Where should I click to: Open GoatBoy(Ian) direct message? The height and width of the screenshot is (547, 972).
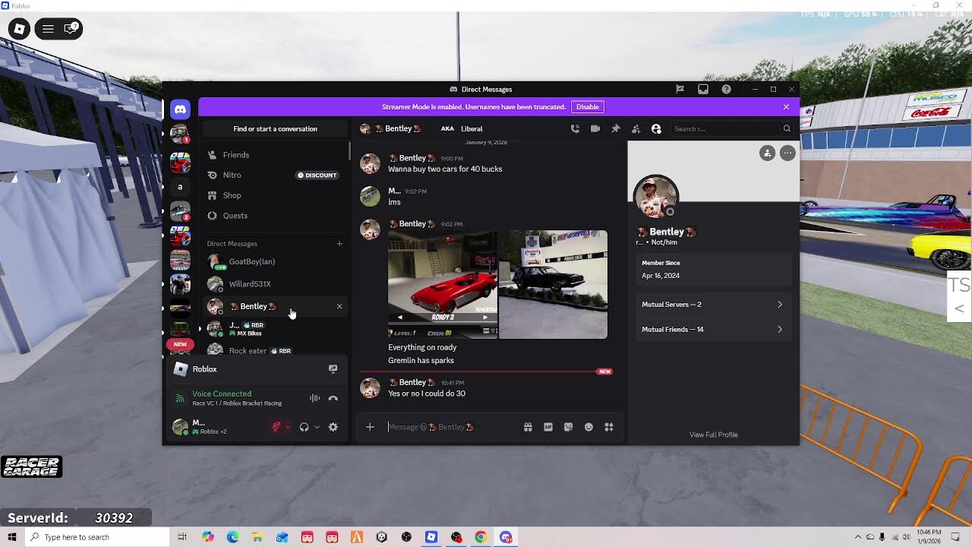pos(274,261)
